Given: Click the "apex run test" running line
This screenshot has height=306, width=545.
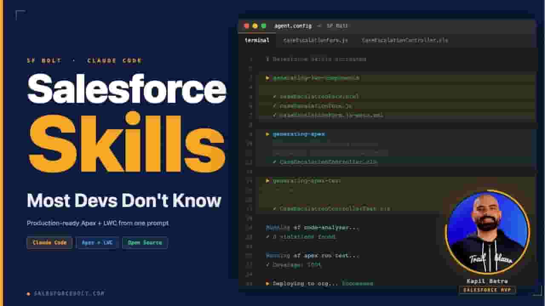Looking at the screenshot, I should coord(313,255).
